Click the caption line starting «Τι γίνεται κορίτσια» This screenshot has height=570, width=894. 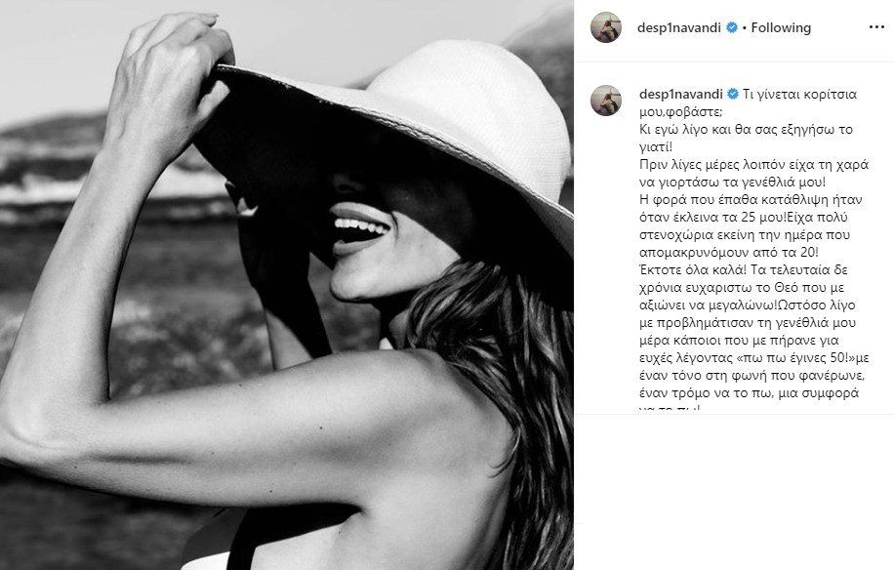click(x=799, y=94)
